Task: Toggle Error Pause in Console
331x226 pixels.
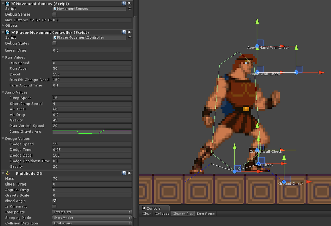Action: (206, 213)
